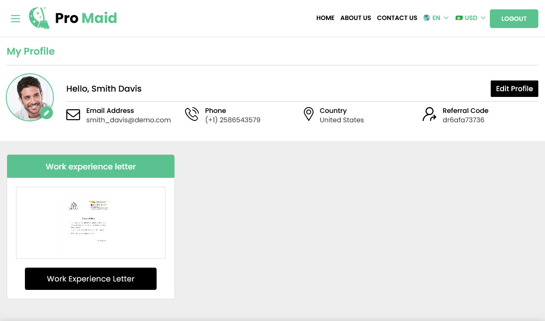Click the Edit Profile button
Screen dimensions: 545x321
514,88
